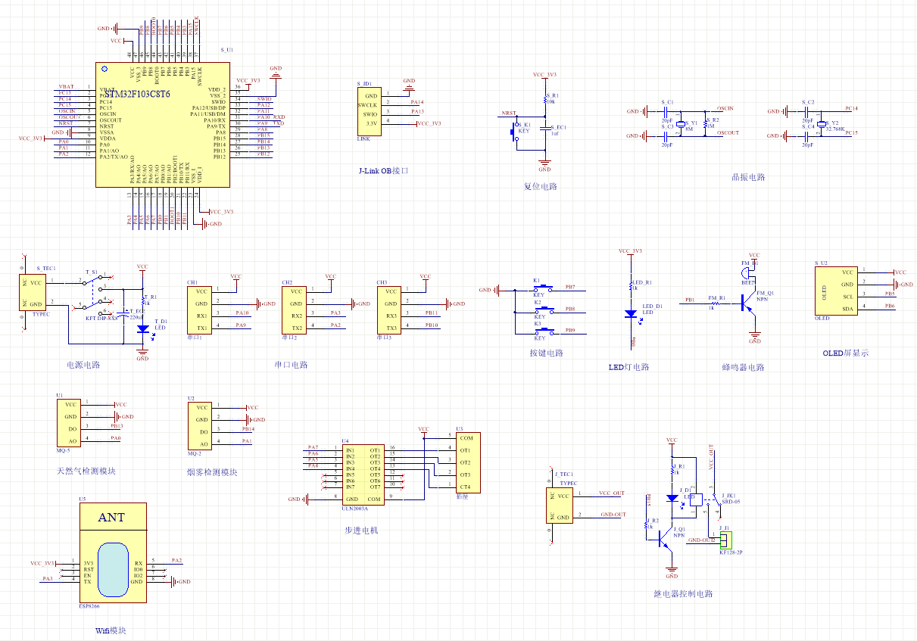
Task: Click the 'LED灯电路' section title
Action: click(x=628, y=367)
